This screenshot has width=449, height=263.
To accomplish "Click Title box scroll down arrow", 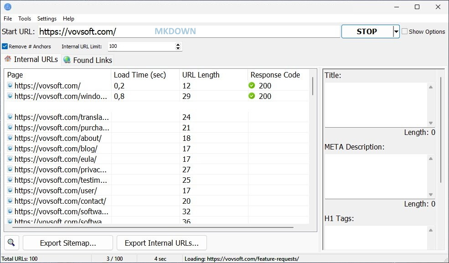I will point(431,123).
